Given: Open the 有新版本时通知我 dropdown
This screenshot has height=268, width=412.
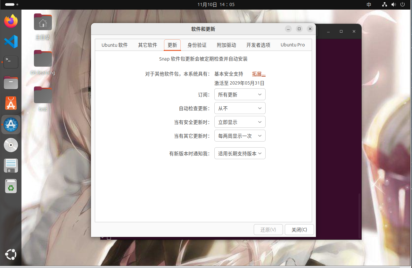Looking at the screenshot, I should (240, 153).
